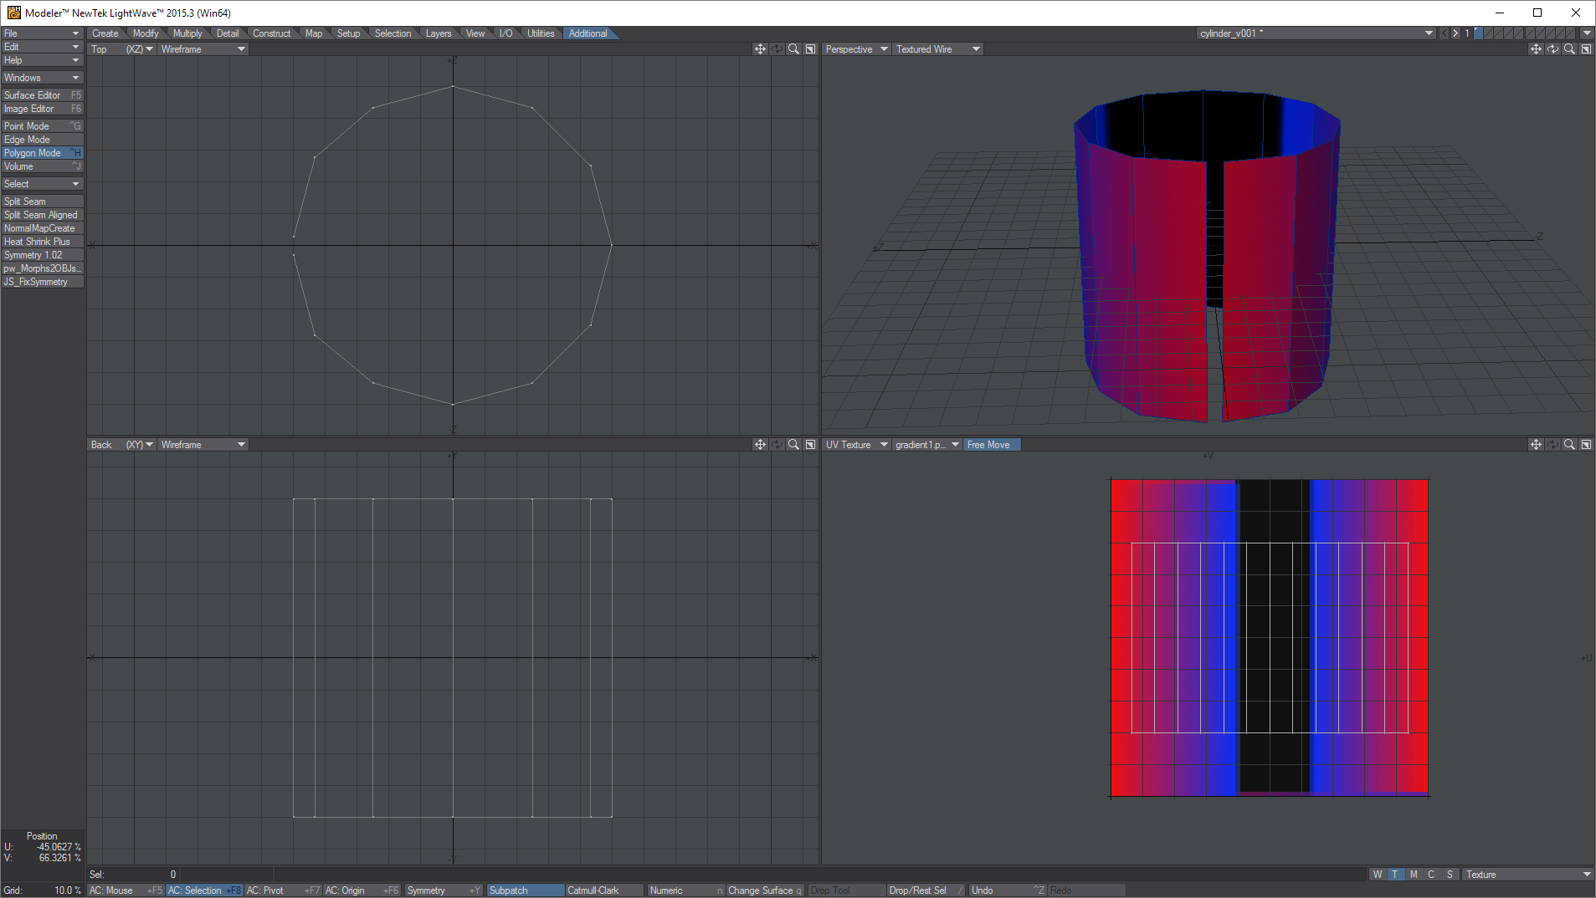Open the Utilities tab

pyautogui.click(x=540, y=33)
